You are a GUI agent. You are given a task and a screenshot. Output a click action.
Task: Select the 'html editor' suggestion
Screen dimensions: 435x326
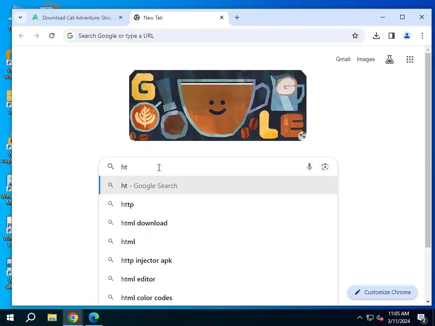point(218,279)
